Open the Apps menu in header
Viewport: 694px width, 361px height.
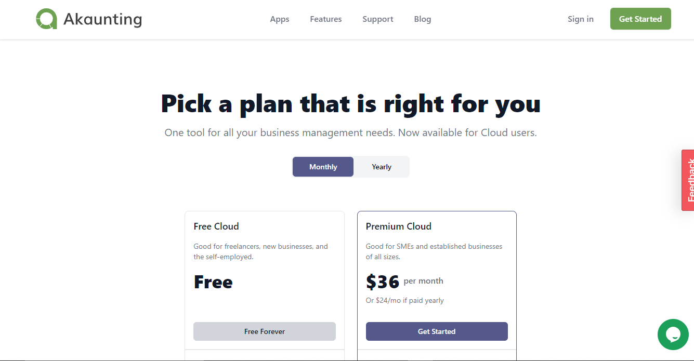pyautogui.click(x=279, y=19)
